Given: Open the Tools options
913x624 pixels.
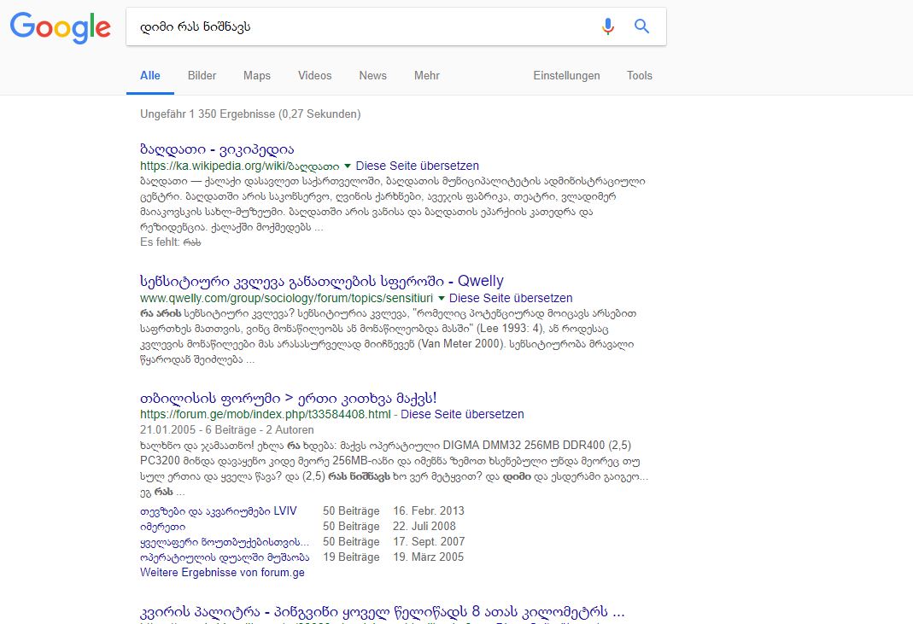Looking at the screenshot, I should click(x=640, y=76).
